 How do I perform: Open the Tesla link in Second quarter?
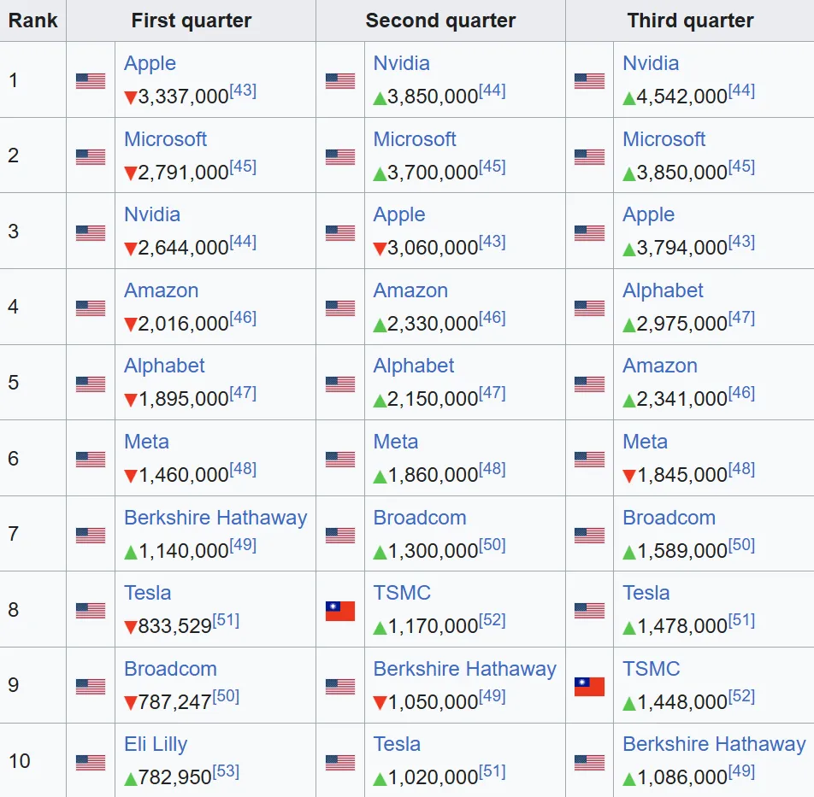[x=397, y=744]
